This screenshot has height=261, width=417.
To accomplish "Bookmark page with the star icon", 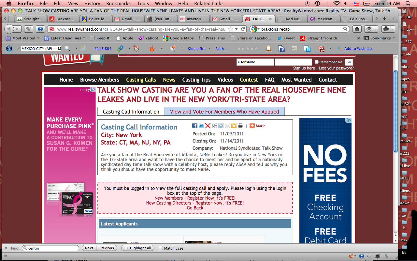I will tap(231, 29).
